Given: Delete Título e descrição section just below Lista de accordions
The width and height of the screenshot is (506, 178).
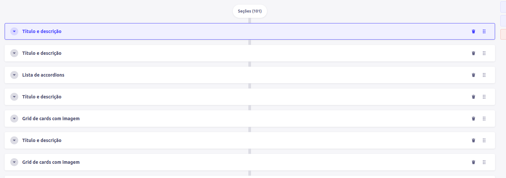Looking at the screenshot, I should click(474, 97).
